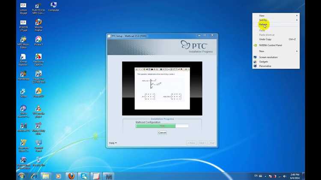Open the Help dropdown in PTC Setup
This screenshot has width=321, height=180.
tap(113, 143)
